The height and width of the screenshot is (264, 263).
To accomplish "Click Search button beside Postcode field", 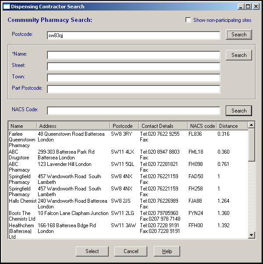I will (239, 35).
